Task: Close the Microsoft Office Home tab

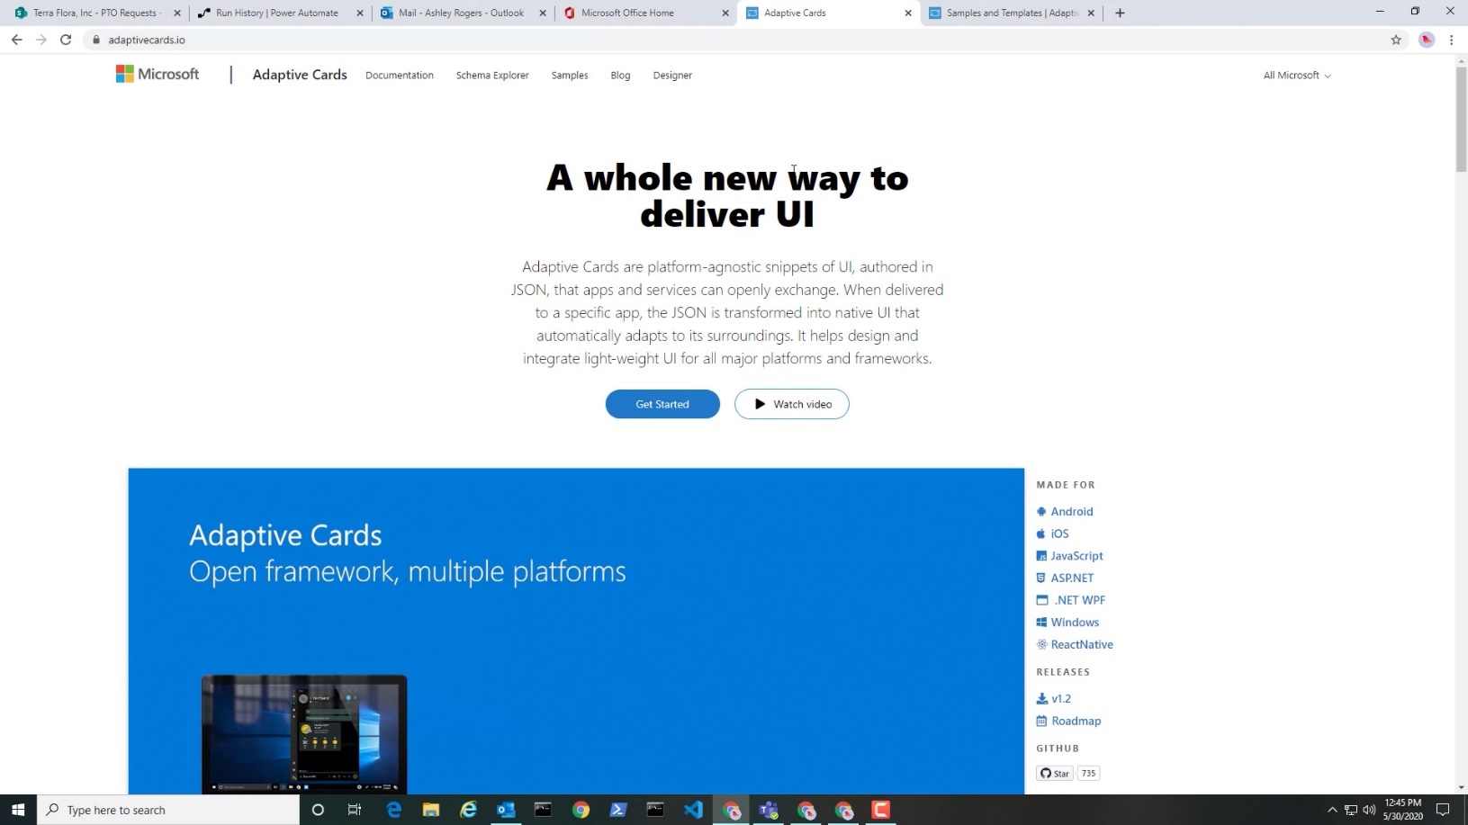Action: pyautogui.click(x=725, y=13)
